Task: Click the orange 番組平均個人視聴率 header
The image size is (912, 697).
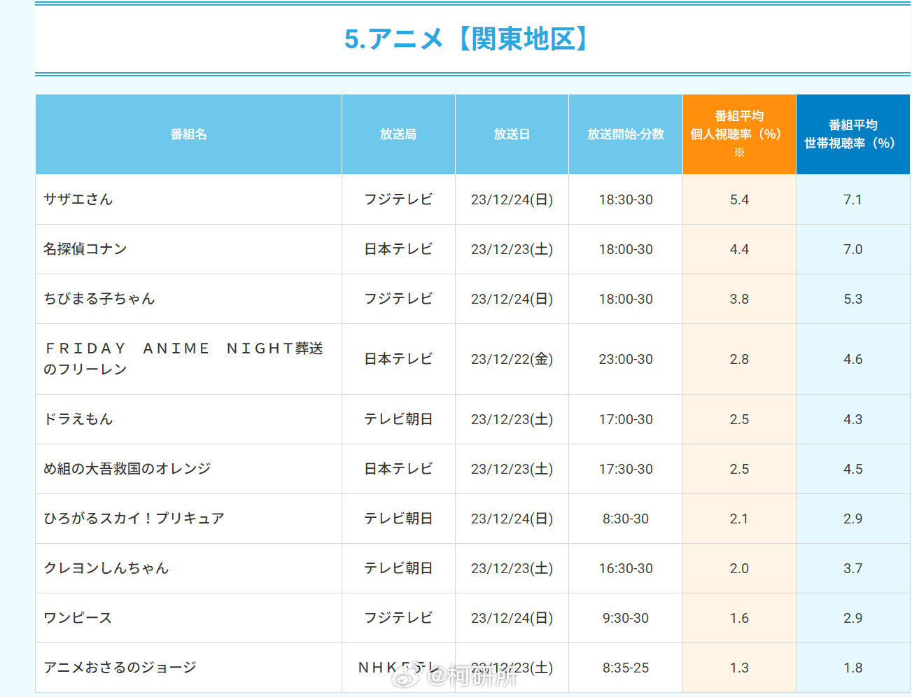Action: [x=739, y=134]
